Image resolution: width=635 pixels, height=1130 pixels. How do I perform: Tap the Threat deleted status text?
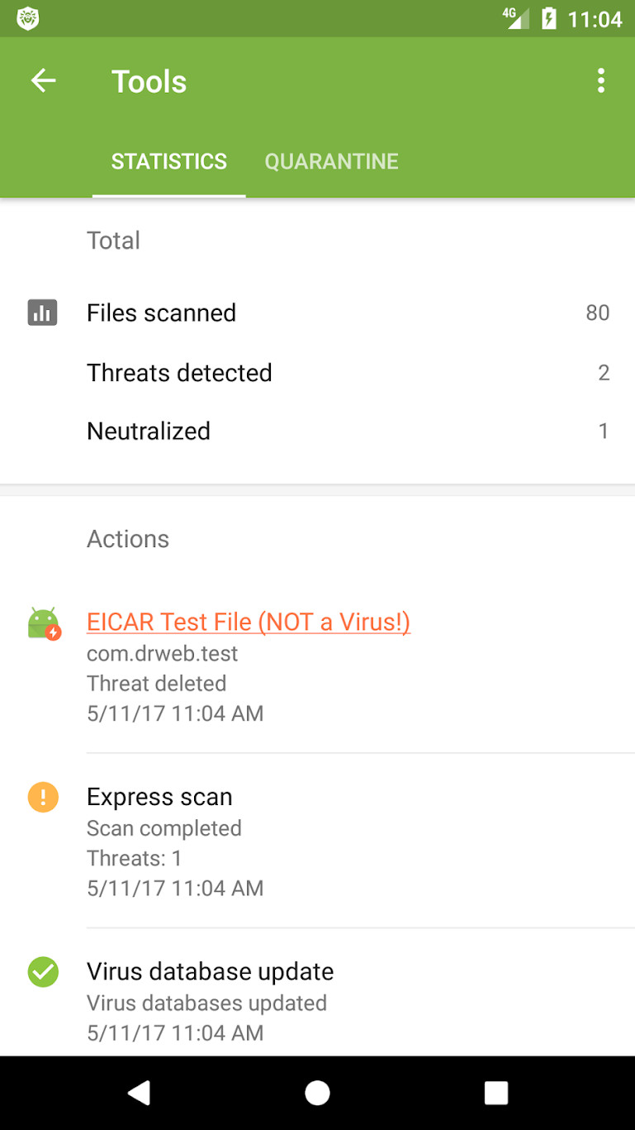pyautogui.click(x=157, y=684)
